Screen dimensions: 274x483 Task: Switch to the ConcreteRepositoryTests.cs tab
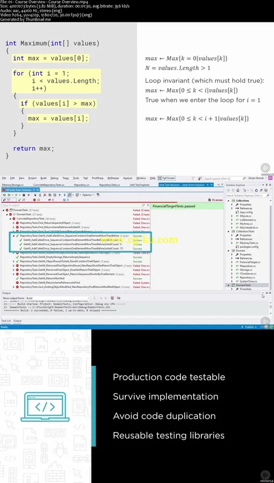coord(49,185)
